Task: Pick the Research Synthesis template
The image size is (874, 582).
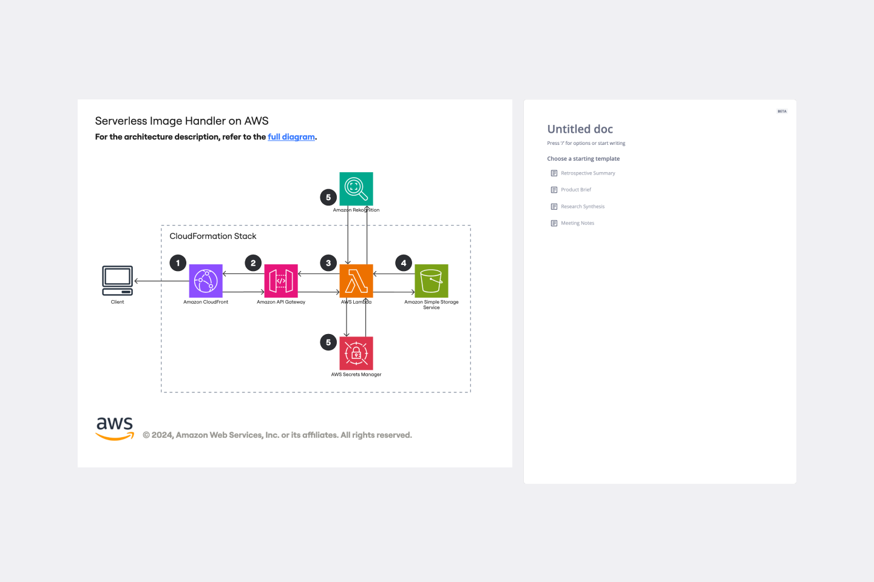Action: [x=582, y=207]
